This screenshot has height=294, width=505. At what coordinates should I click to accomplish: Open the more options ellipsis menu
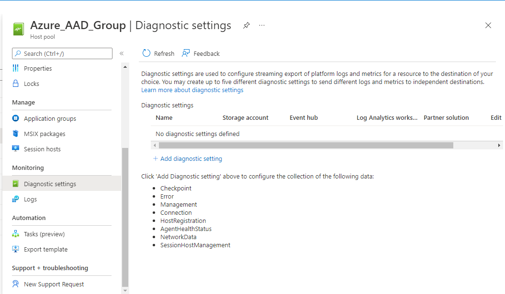pyautogui.click(x=262, y=25)
